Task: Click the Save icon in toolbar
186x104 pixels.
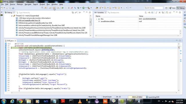Action: pos(7,8)
